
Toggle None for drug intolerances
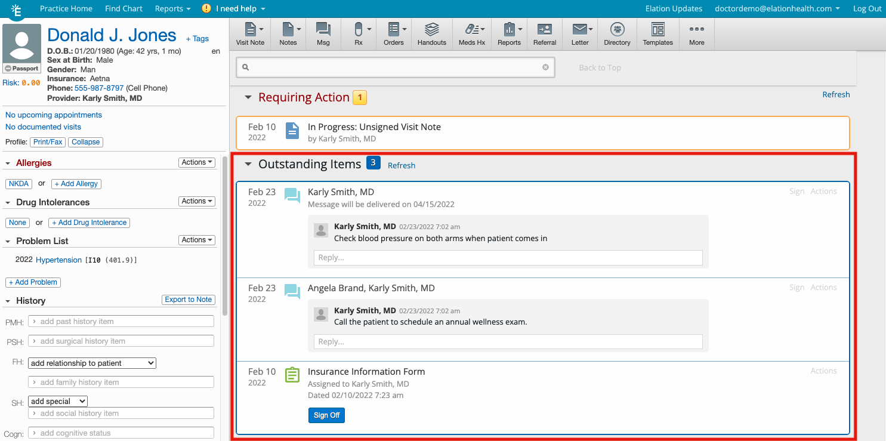17,223
